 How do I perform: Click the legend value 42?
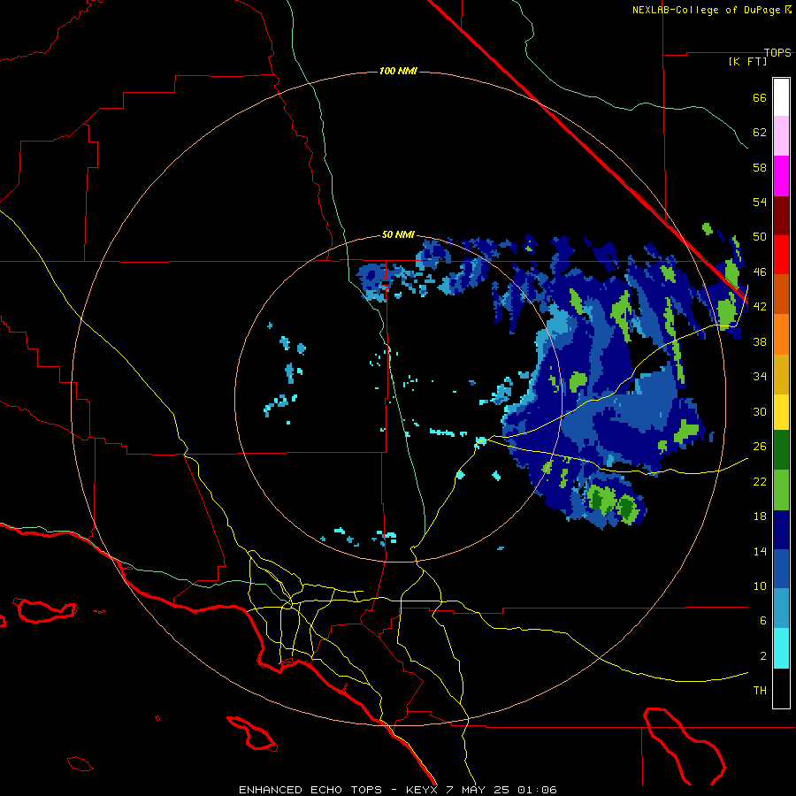coord(760,307)
